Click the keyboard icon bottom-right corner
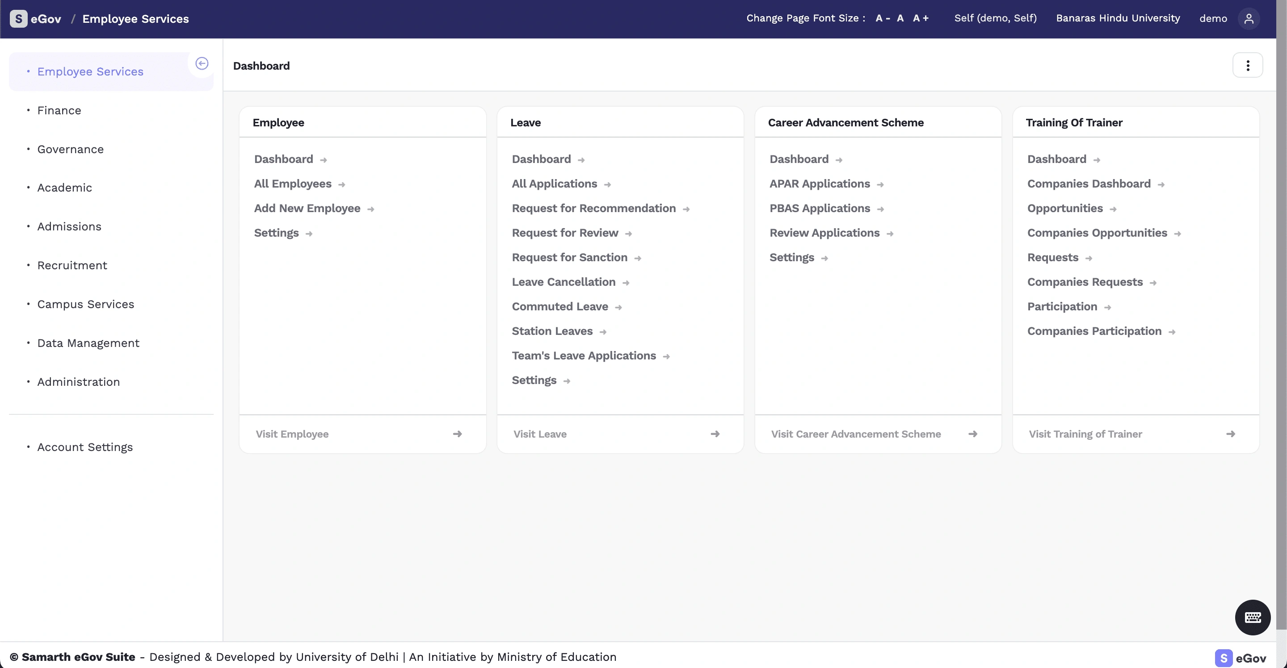 click(1253, 617)
